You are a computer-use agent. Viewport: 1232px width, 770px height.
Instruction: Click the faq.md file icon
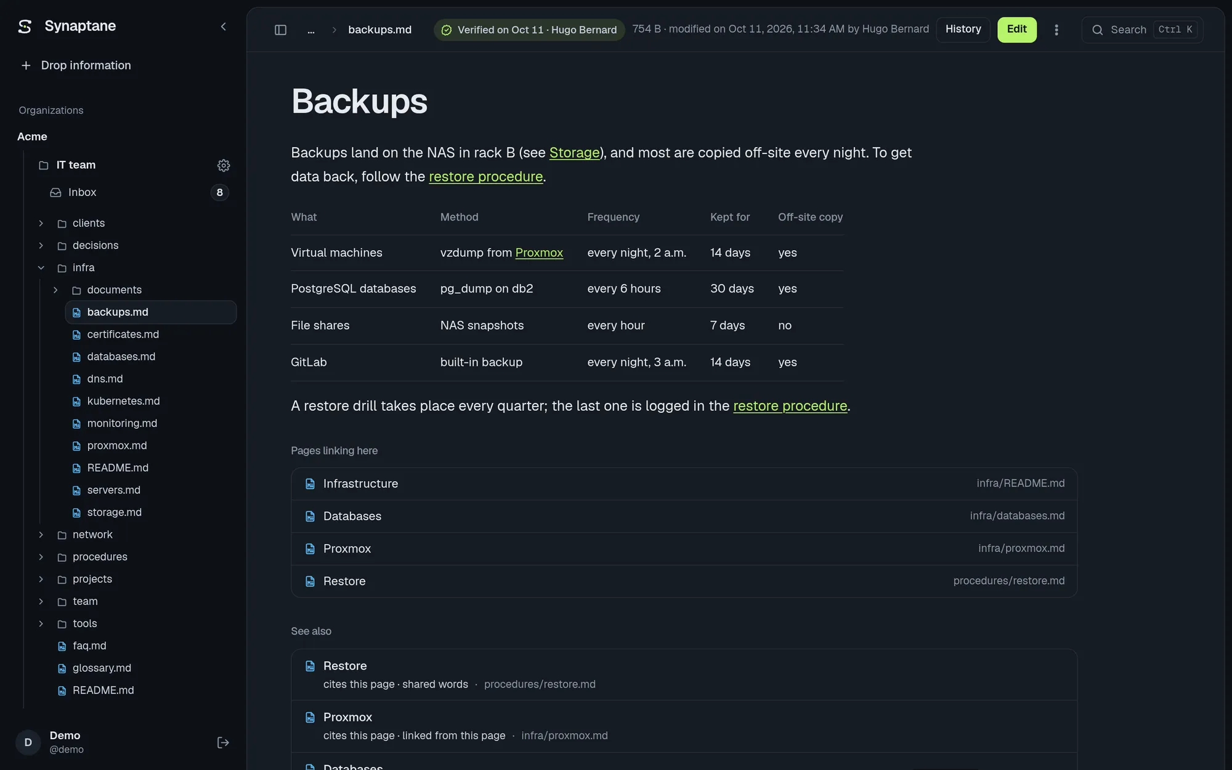tap(62, 646)
